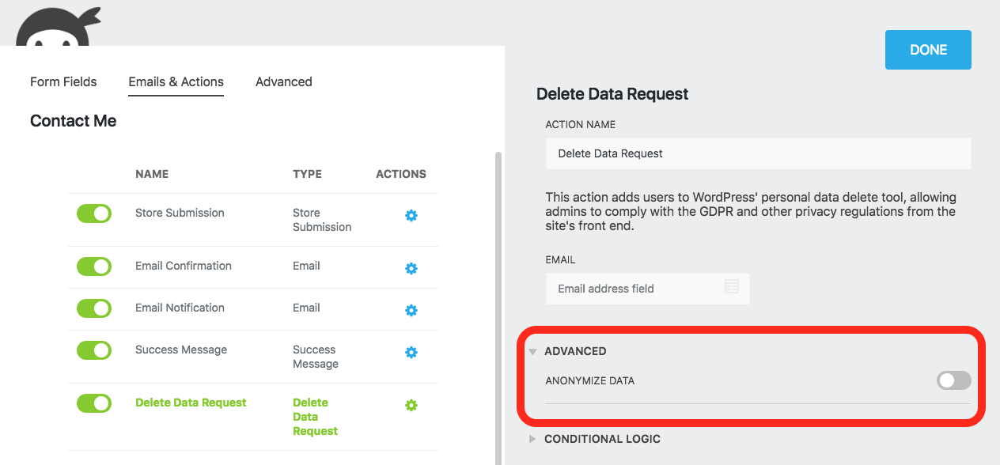Image resolution: width=1000 pixels, height=465 pixels.
Task: Click merge tag icon in Email field
Action: click(x=732, y=287)
